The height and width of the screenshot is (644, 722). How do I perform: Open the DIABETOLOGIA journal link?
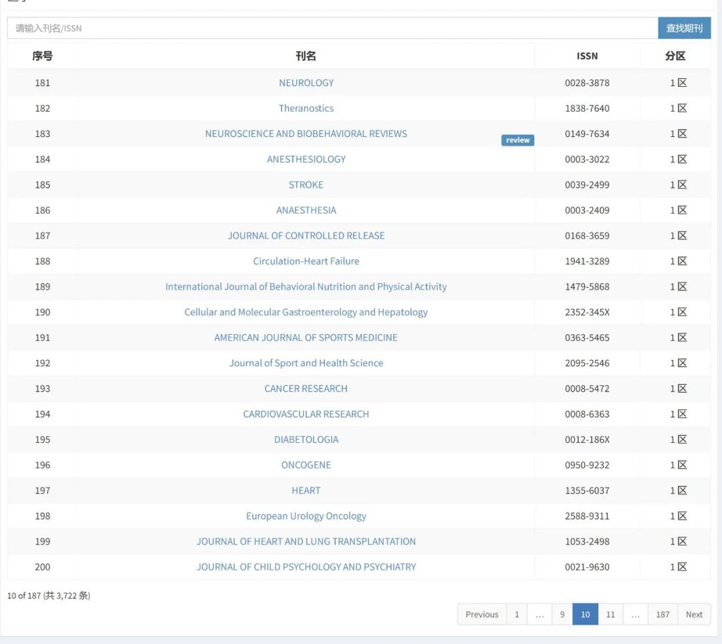click(x=306, y=440)
